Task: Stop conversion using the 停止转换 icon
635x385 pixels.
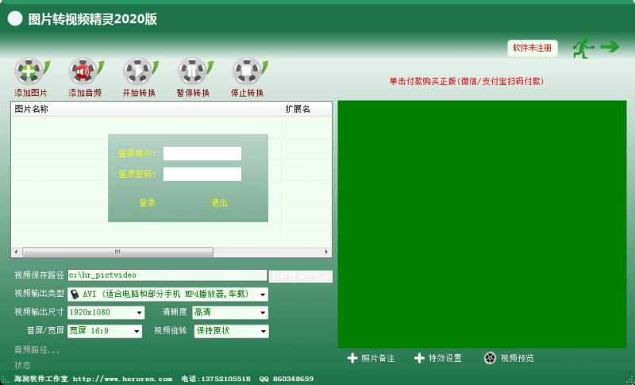Action: point(247,71)
